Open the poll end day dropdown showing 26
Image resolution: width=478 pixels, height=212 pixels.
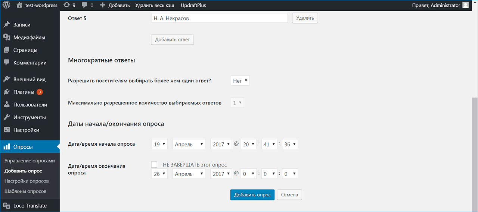coord(159,174)
